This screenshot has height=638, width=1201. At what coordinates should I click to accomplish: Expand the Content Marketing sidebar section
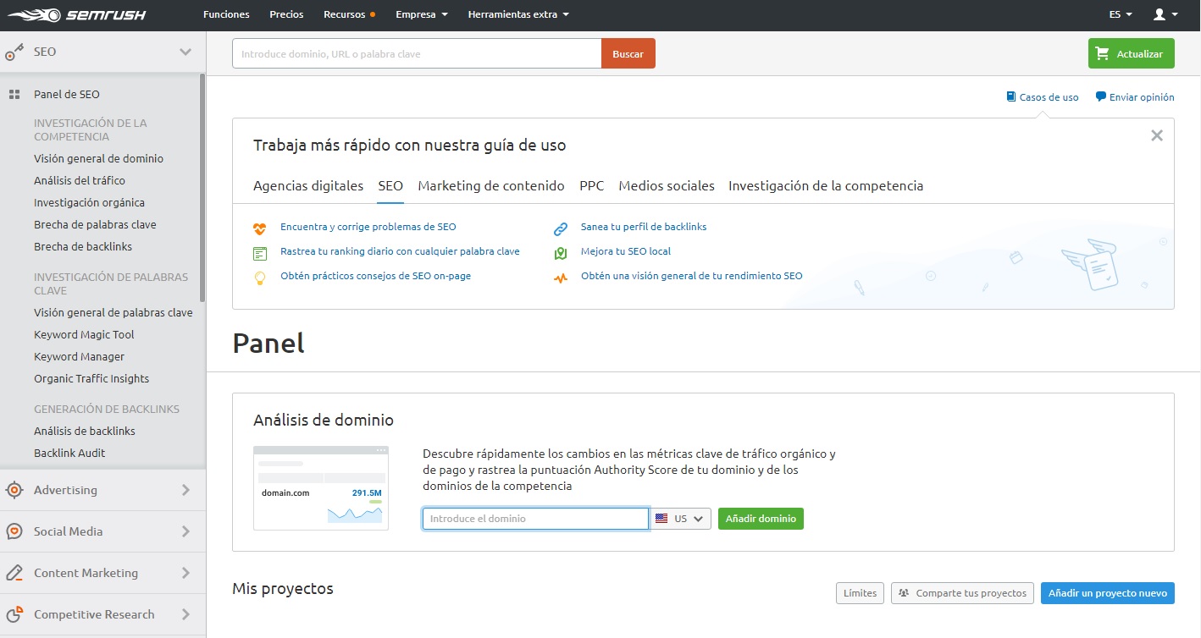(x=185, y=573)
